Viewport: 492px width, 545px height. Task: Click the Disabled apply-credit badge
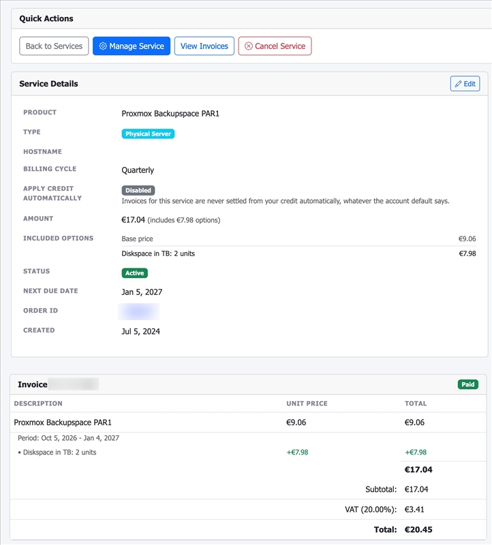click(138, 190)
